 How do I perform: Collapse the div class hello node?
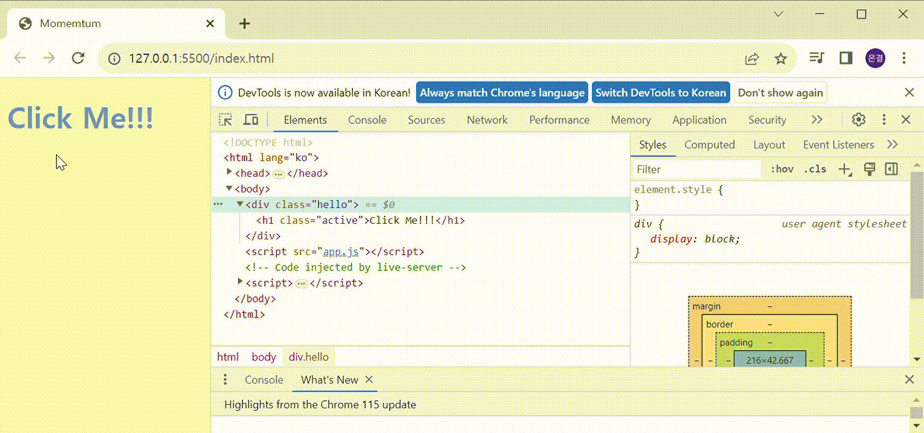tap(240, 204)
